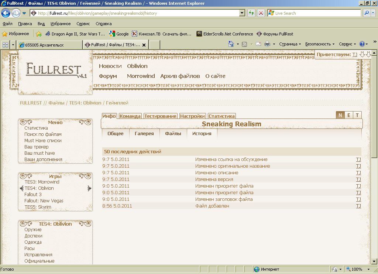The image size is (378, 274).
Task: Open the Файл menu
Action: click(x=7, y=24)
